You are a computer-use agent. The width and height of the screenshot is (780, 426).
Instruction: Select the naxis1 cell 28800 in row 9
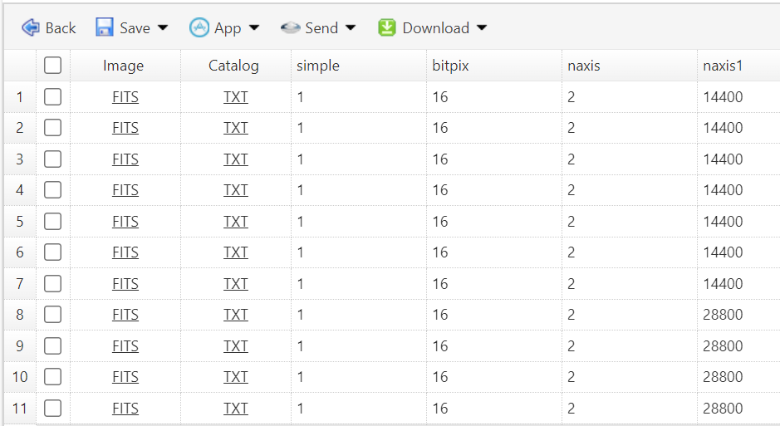(723, 345)
